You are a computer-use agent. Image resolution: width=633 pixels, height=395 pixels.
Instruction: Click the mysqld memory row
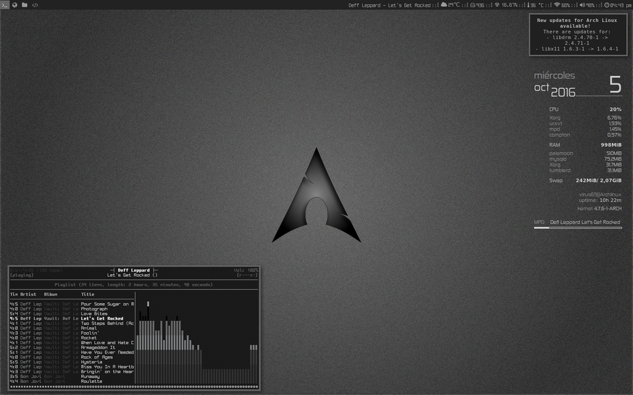[x=585, y=159]
